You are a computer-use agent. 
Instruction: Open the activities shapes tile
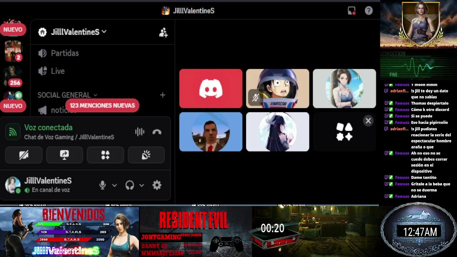[x=344, y=132]
